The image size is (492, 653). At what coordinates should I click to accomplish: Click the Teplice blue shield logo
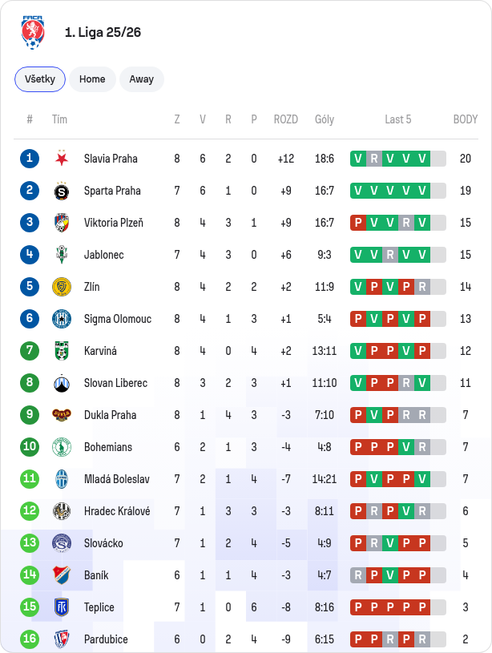coord(62,607)
